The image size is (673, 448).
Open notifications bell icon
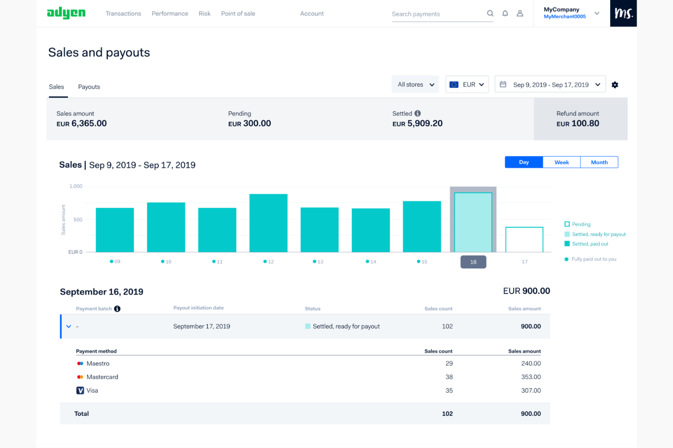(505, 14)
